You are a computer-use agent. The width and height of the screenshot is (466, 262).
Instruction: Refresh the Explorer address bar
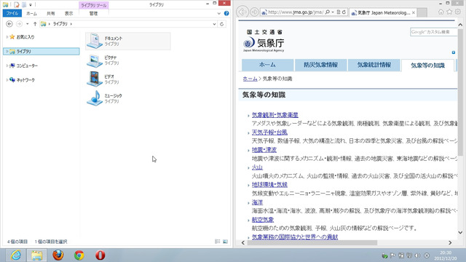(221, 24)
